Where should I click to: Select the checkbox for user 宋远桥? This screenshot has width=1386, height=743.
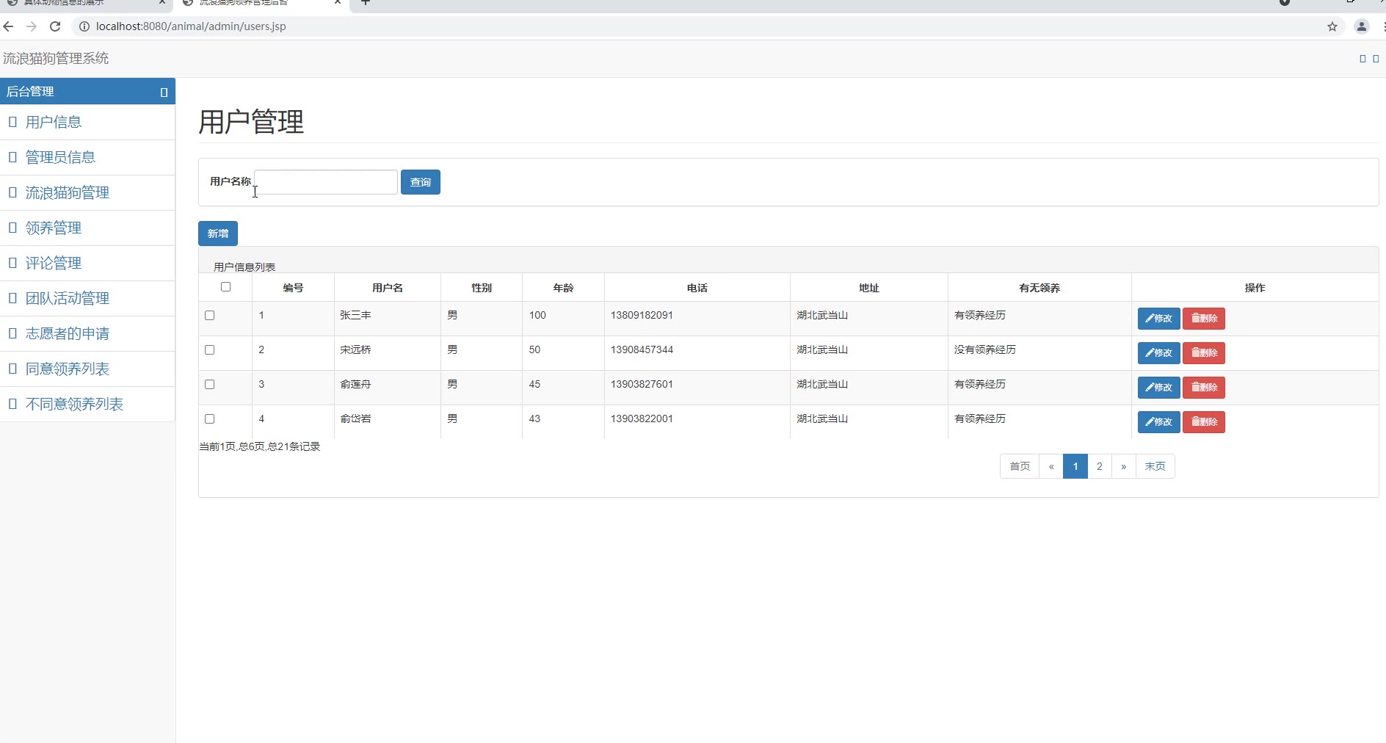pyautogui.click(x=209, y=350)
